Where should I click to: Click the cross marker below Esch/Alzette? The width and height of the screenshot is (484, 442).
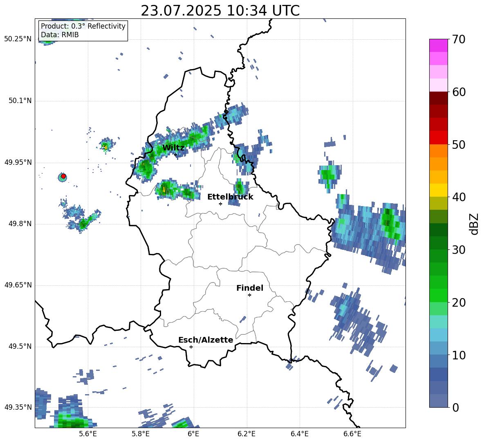191,347
